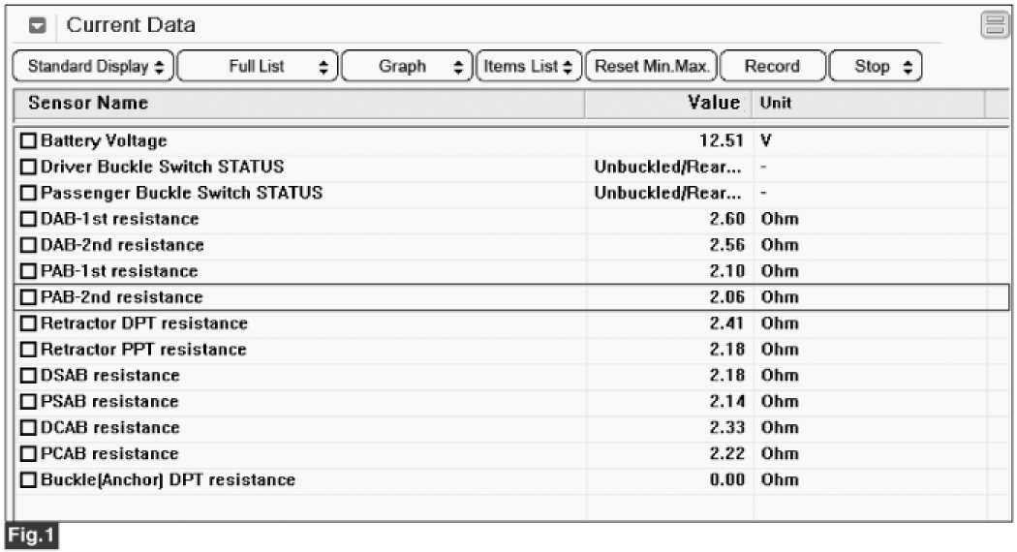
Task: Open the Items List dropdown
Action: [x=529, y=67]
